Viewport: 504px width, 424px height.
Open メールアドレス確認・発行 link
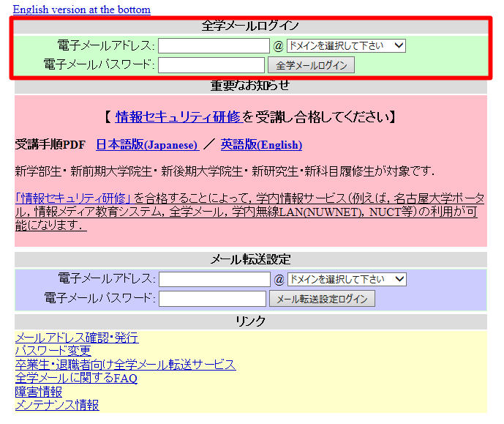coord(77,338)
